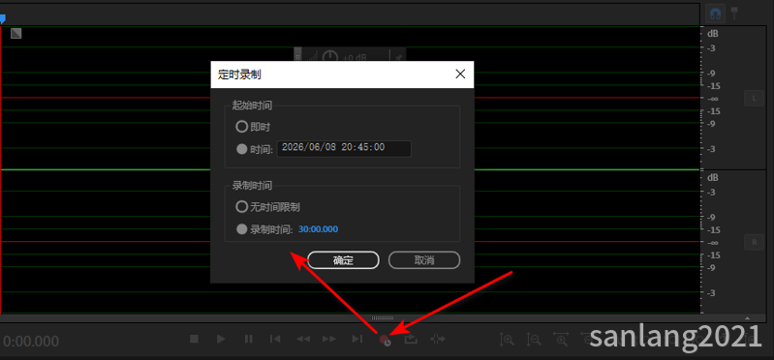Click the Stop transport button
The height and width of the screenshot is (360, 774).
point(194,339)
